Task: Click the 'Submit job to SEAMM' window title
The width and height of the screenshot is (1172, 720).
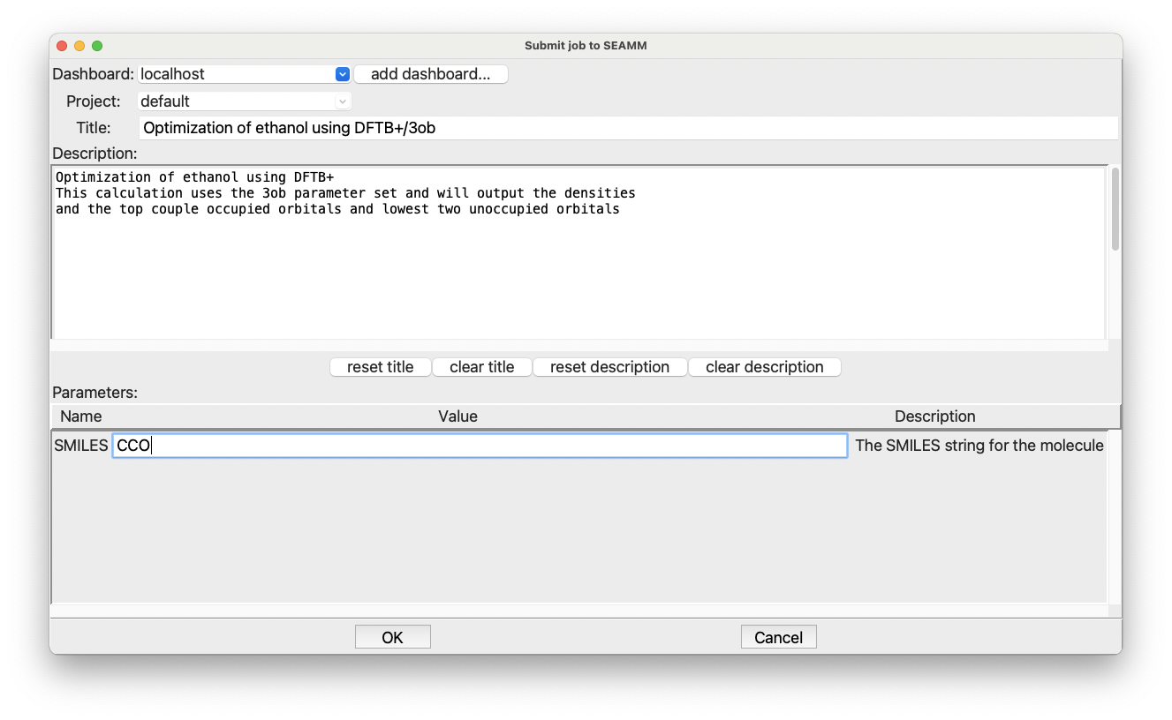Action: pos(586,45)
